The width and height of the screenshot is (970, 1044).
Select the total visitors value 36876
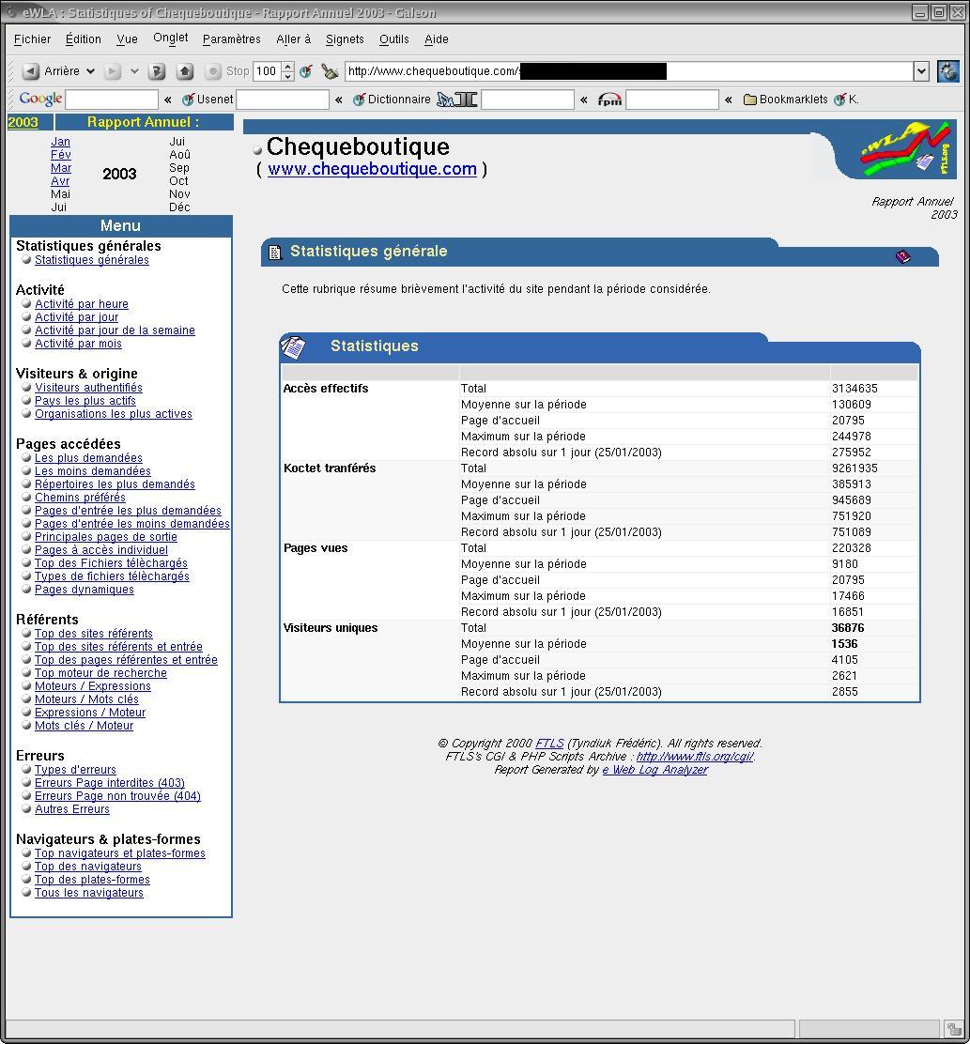click(848, 628)
